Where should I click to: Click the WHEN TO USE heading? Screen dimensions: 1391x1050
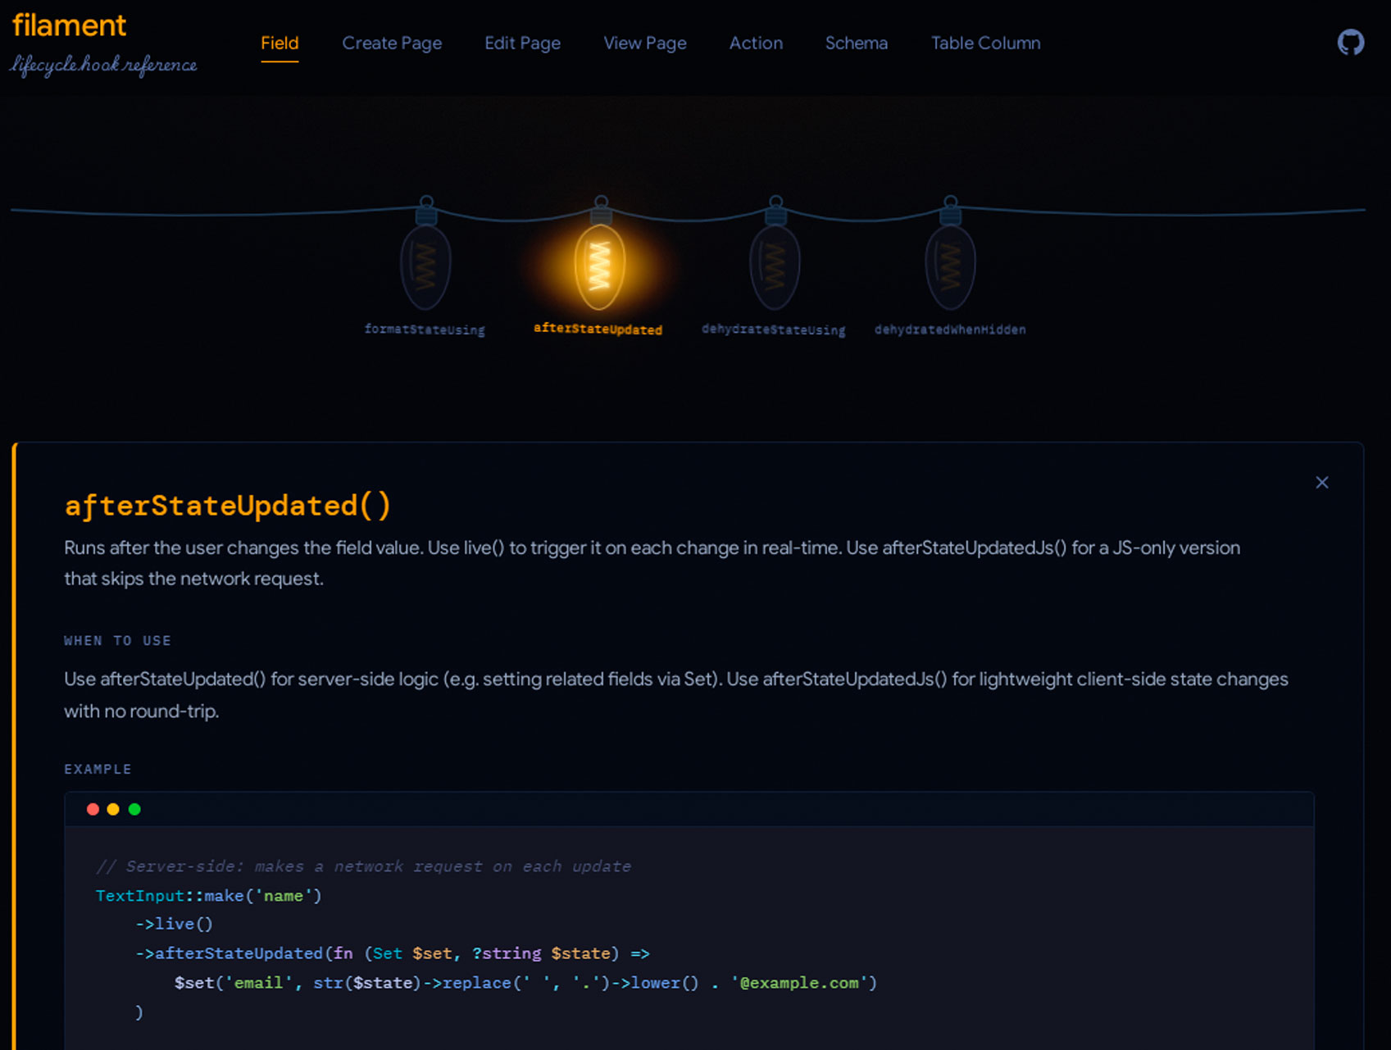117,641
